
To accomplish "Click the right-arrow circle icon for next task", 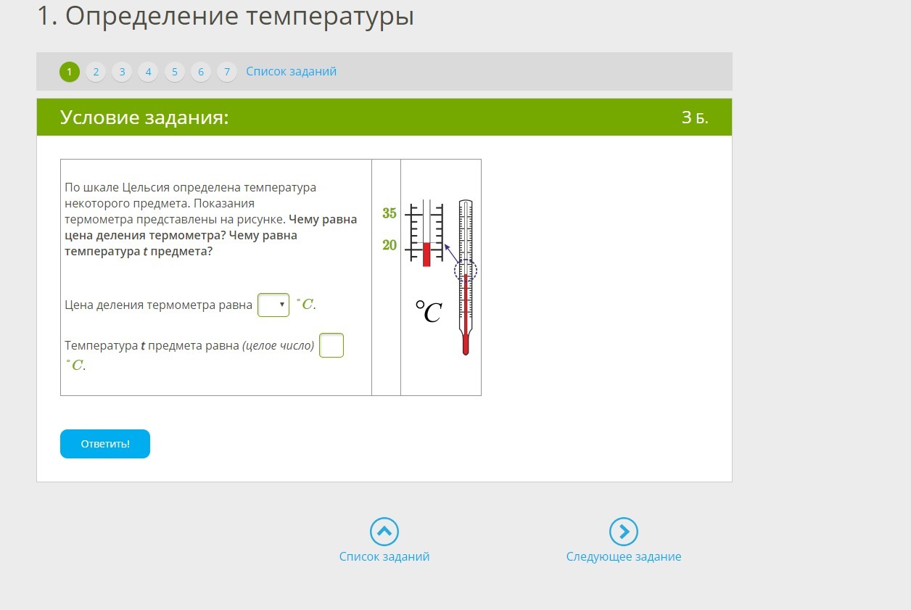I will coord(624,532).
